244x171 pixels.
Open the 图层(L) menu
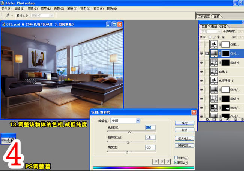coord(46,9)
